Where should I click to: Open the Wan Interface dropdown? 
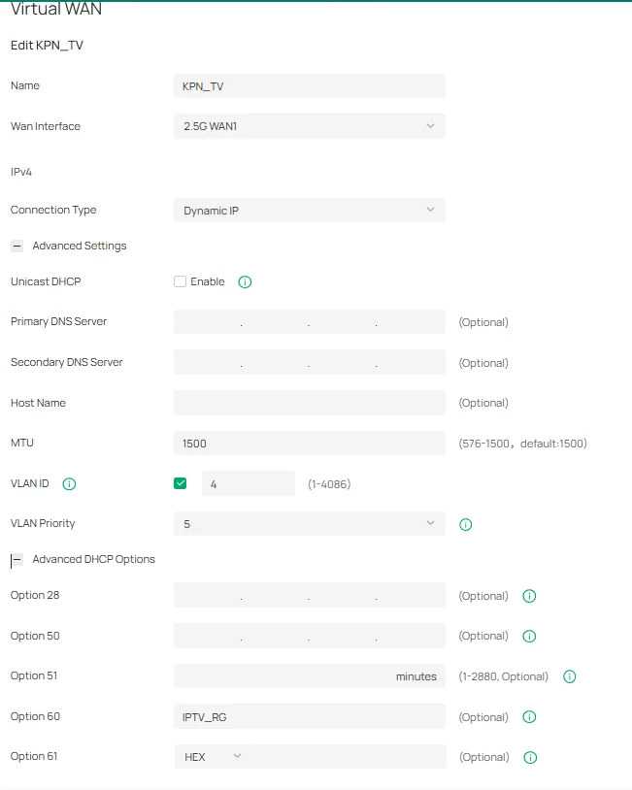click(x=309, y=126)
